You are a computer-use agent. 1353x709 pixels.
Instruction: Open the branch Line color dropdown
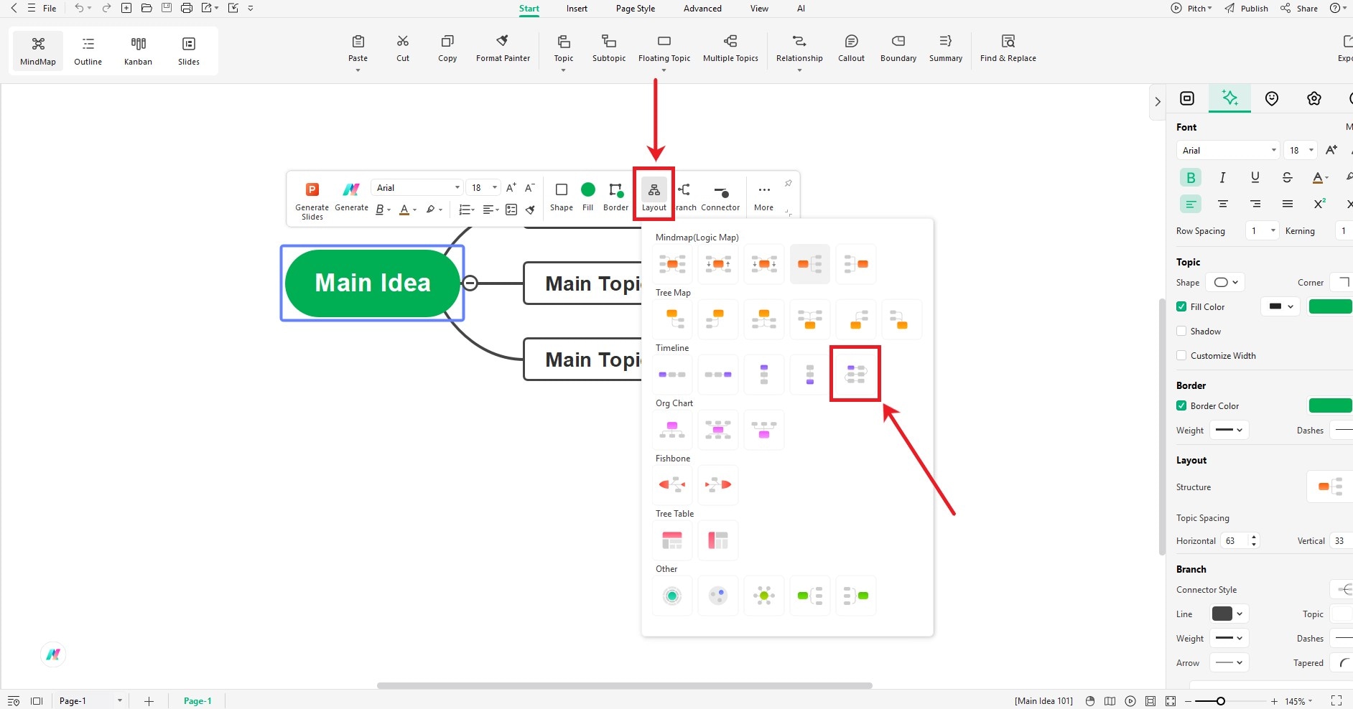(x=1228, y=614)
